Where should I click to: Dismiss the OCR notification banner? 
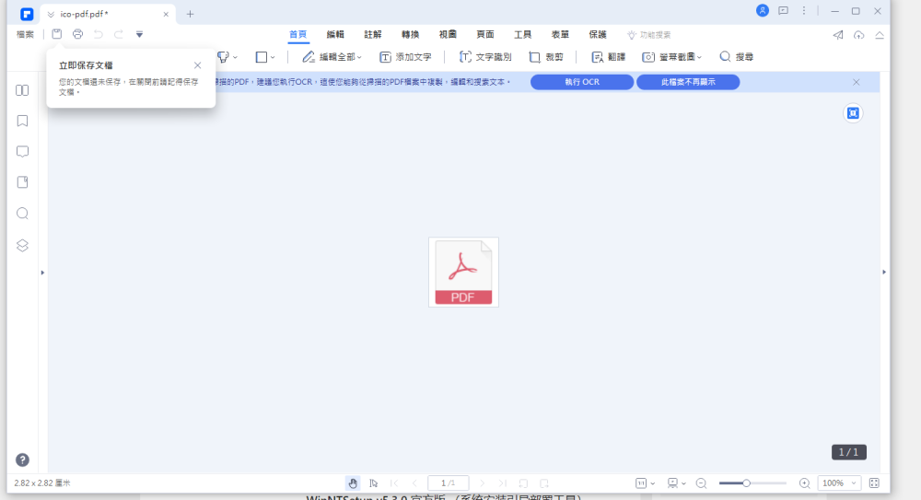click(857, 82)
